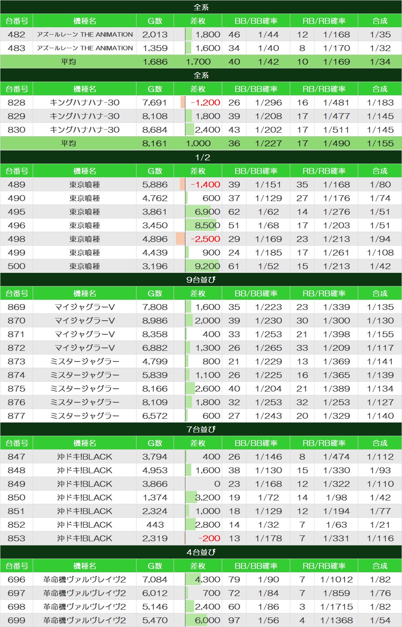Click G count value 6,572

click(155, 416)
